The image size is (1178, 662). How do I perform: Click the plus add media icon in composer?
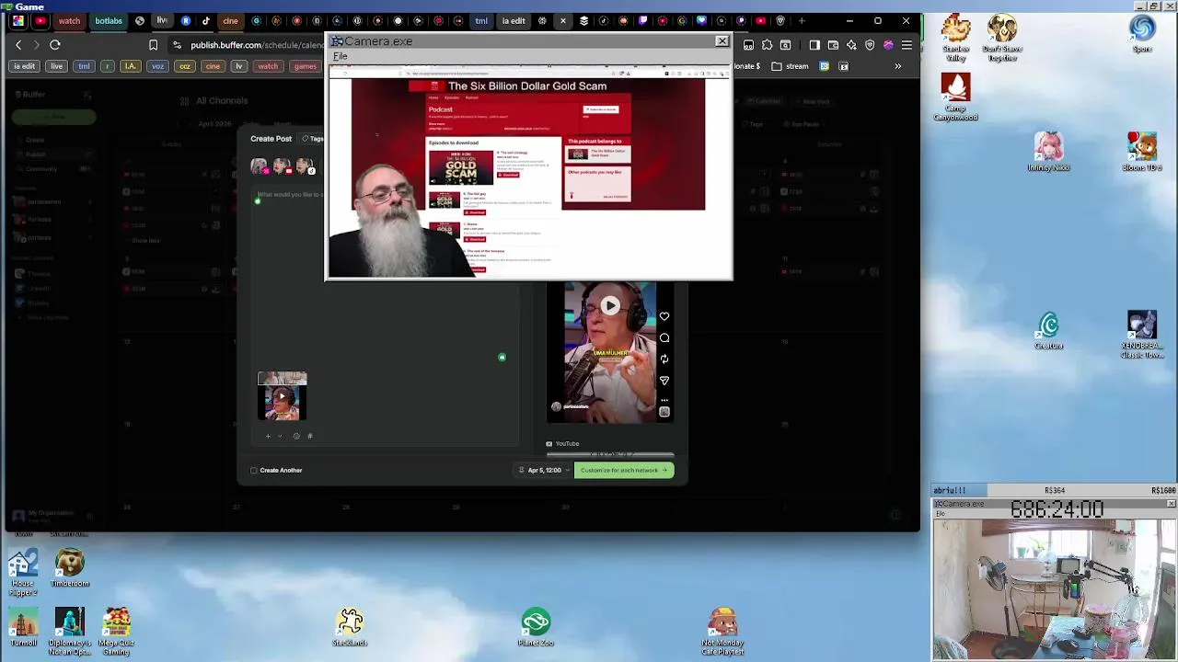pyautogui.click(x=268, y=436)
